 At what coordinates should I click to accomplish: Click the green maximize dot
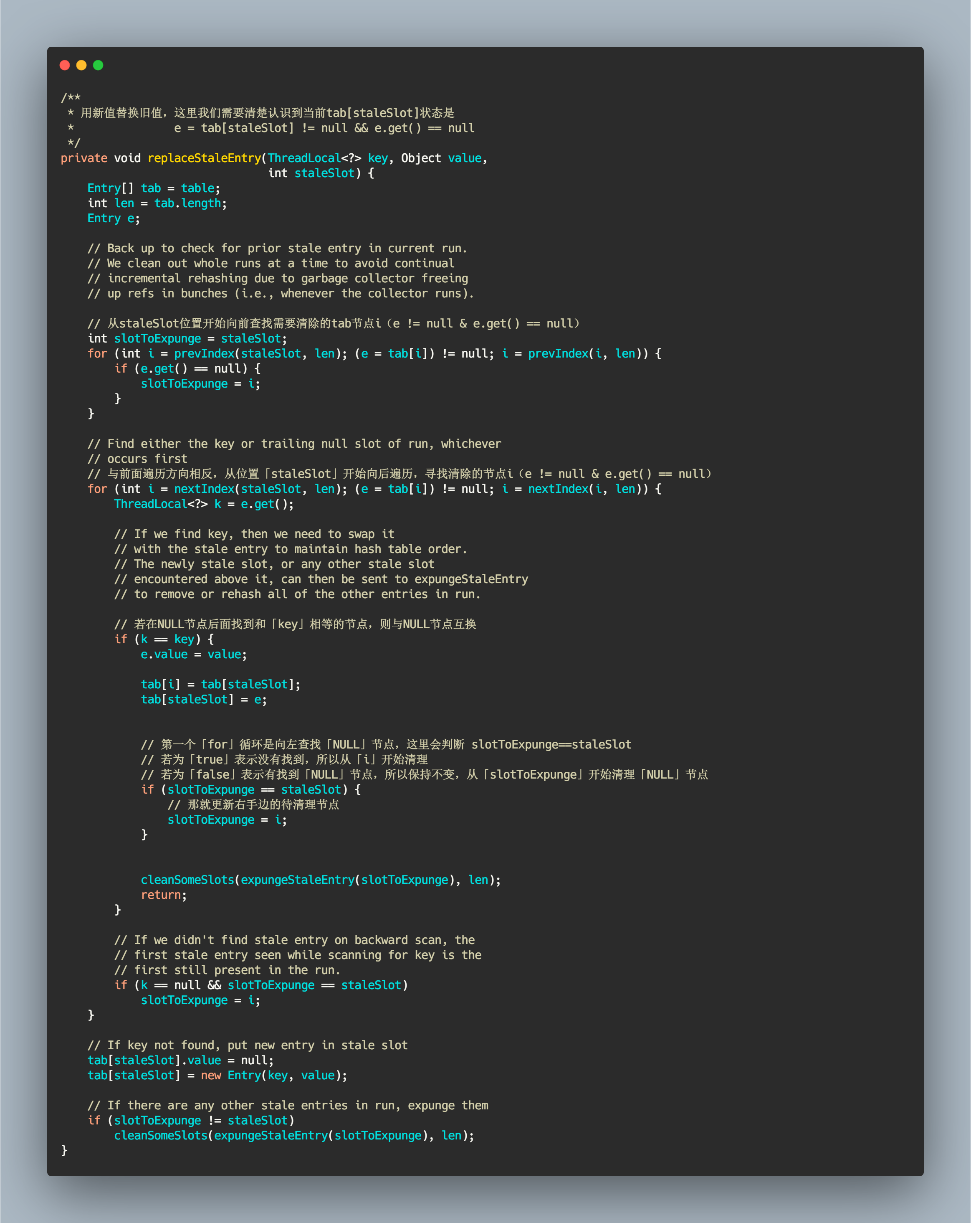(x=98, y=65)
